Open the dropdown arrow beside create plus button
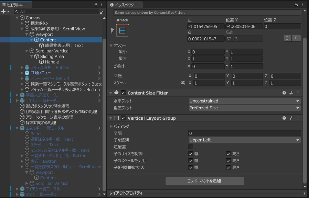The image size is (309, 198). tap(8, 12)
